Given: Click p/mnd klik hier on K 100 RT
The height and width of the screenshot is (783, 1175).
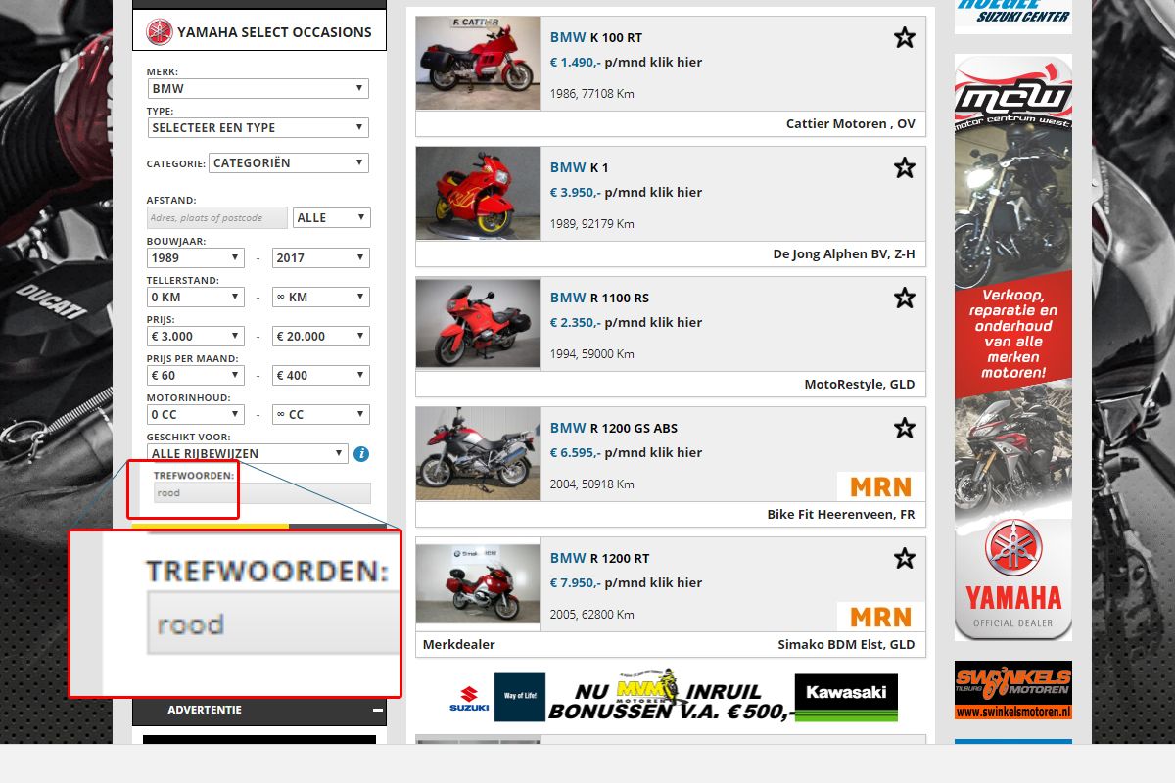Looking at the screenshot, I should (653, 63).
